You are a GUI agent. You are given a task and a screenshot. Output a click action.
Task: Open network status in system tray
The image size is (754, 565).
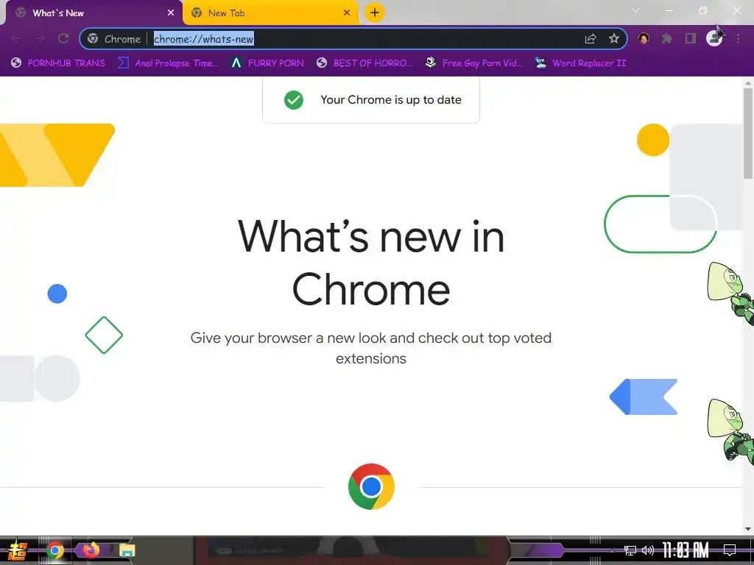(630, 550)
